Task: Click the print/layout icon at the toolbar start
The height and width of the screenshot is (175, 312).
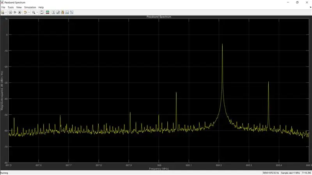Action: pyautogui.click(x=3, y=12)
